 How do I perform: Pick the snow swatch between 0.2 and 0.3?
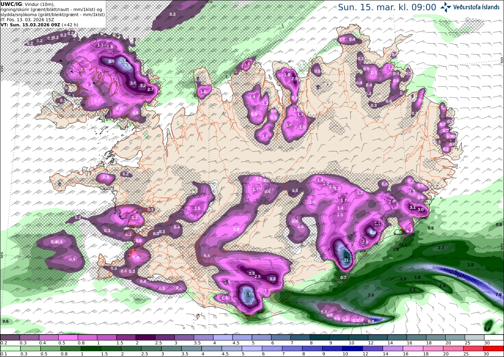[x=10, y=337]
